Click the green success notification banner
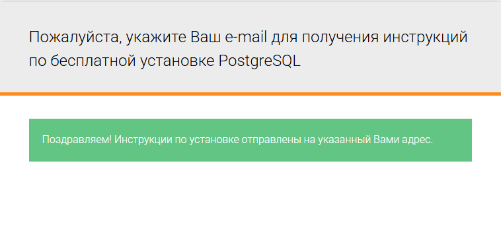The width and height of the screenshot is (501, 244). (x=251, y=140)
